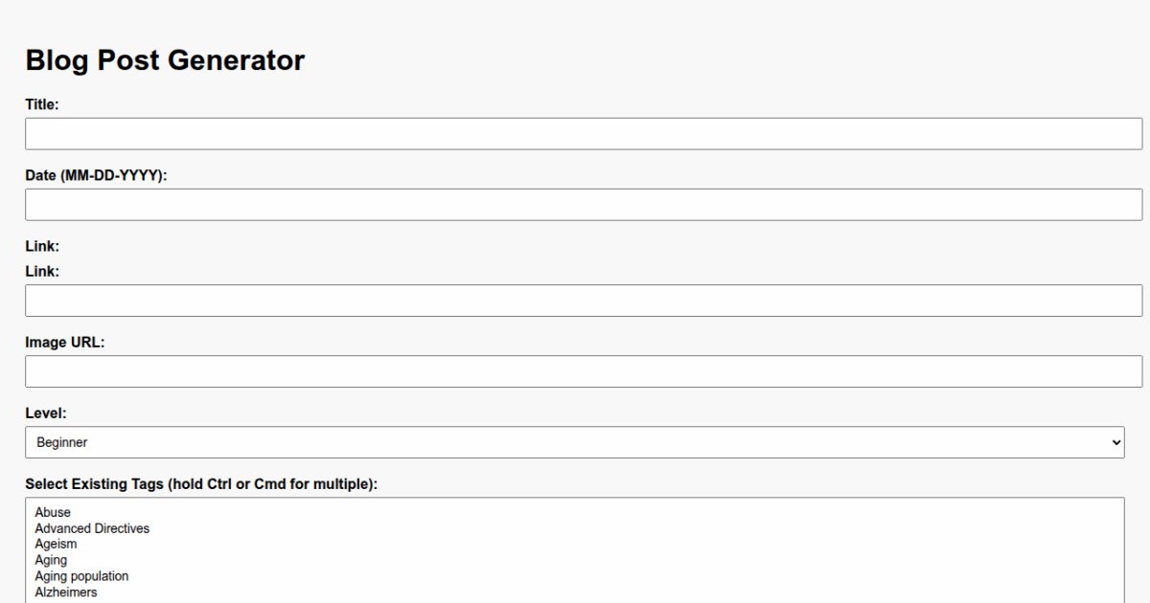Select the Abuse tag

(53, 512)
